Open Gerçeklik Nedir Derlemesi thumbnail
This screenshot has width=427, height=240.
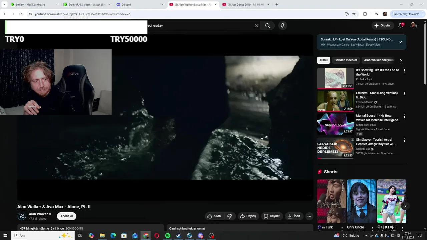tap(336, 148)
